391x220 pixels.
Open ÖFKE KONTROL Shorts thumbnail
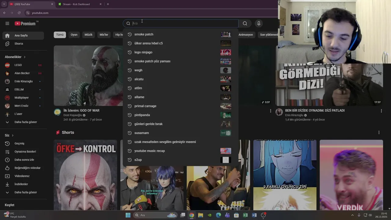[x=85, y=175]
